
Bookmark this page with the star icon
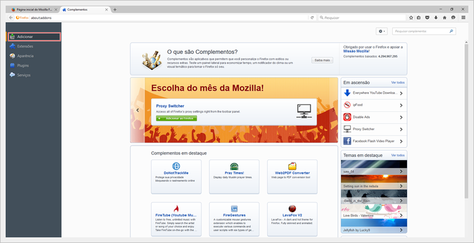click(x=411, y=18)
